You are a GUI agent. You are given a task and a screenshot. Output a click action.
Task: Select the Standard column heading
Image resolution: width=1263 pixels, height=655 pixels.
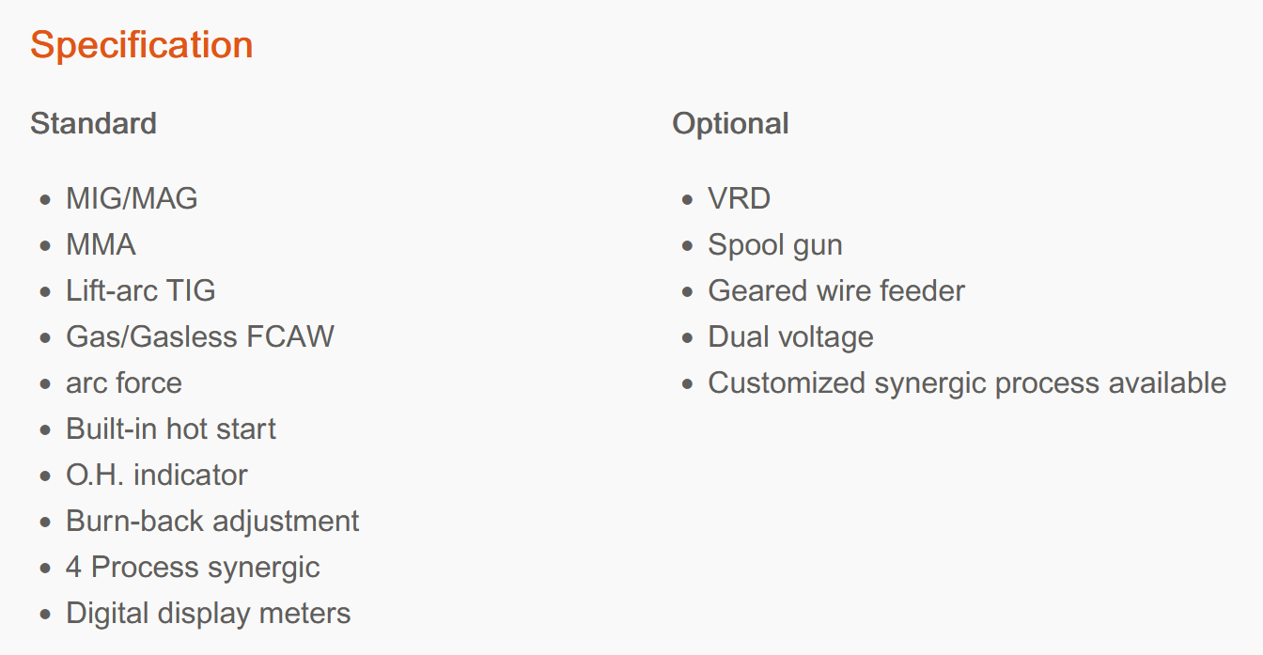click(x=93, y=123)
